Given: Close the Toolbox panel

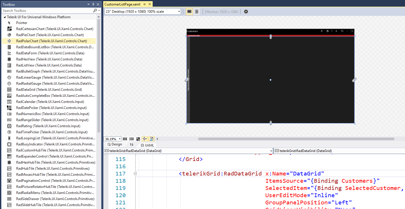Looking at the screenshot, I should click(x=98, y=5).
